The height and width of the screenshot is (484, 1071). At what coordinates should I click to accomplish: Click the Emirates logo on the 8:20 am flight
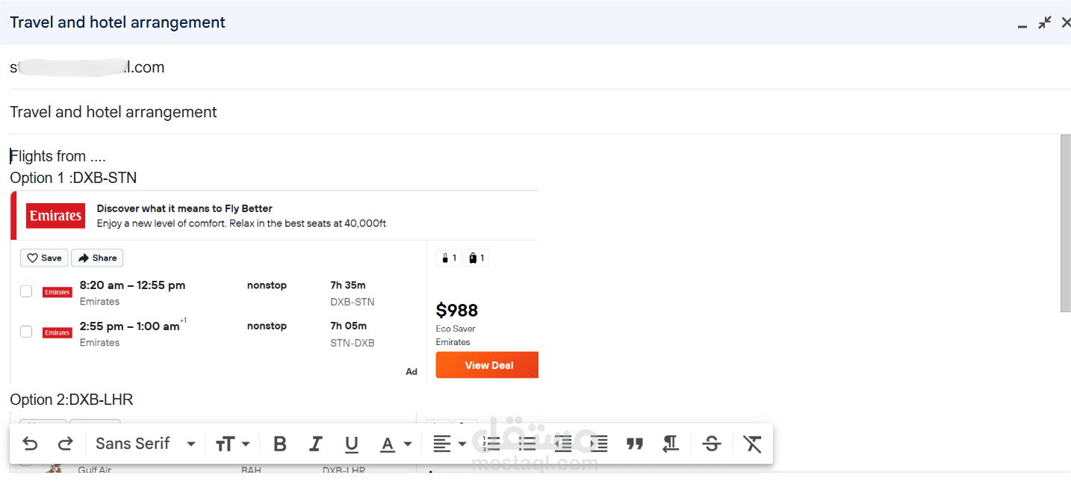tap(58, 292)
